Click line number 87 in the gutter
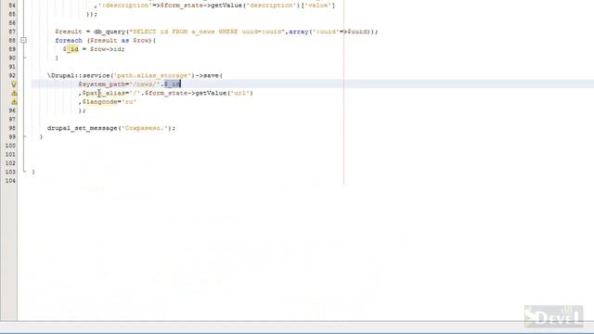The height and width of the screenshot is (334, 594). (x=12, y=32)
